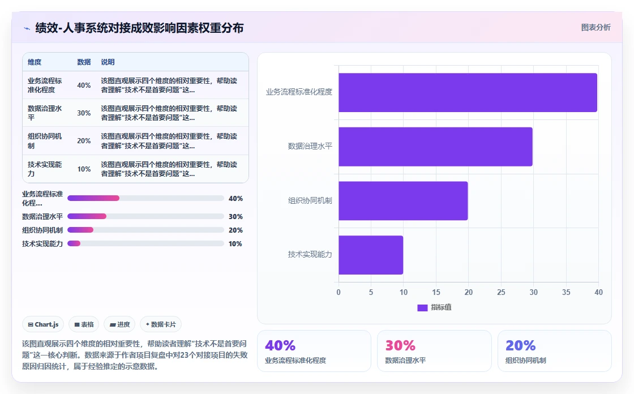
Task: Click the 10% cell in table
Action: (x=84, y=169)
